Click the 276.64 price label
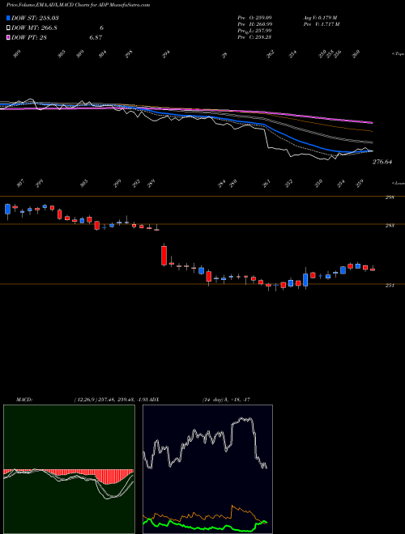 coord(382,162)
